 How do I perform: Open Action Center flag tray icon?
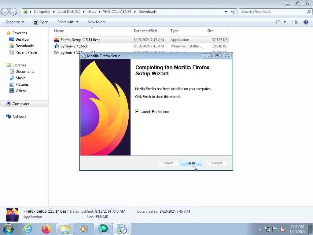pos(275,229)
